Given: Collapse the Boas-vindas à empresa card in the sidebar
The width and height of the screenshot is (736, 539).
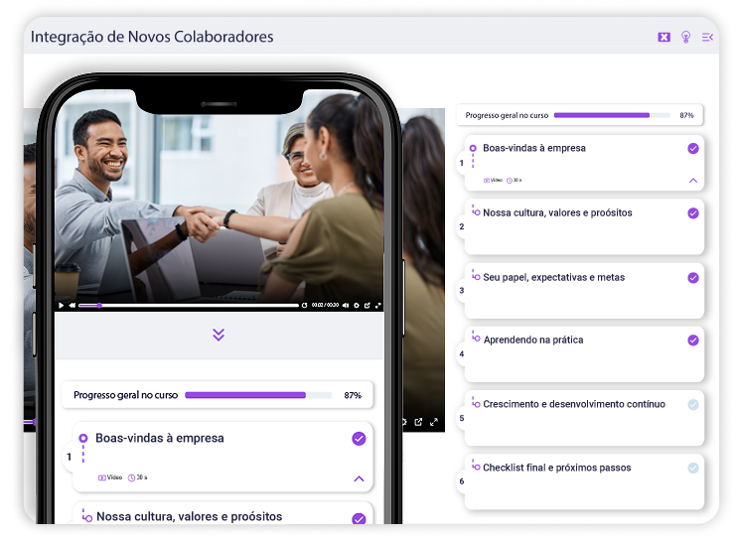Looking at the screenshot, I should [693, 181].
